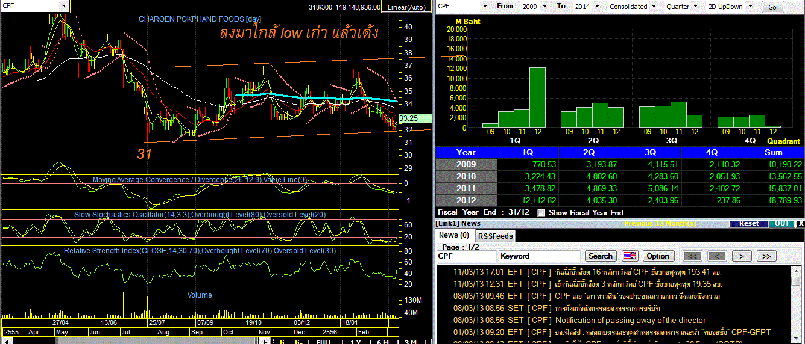The height and width of the screenshot is (344, 805).
Task: Set the chart range to FULL
Action: coord(324,341)
